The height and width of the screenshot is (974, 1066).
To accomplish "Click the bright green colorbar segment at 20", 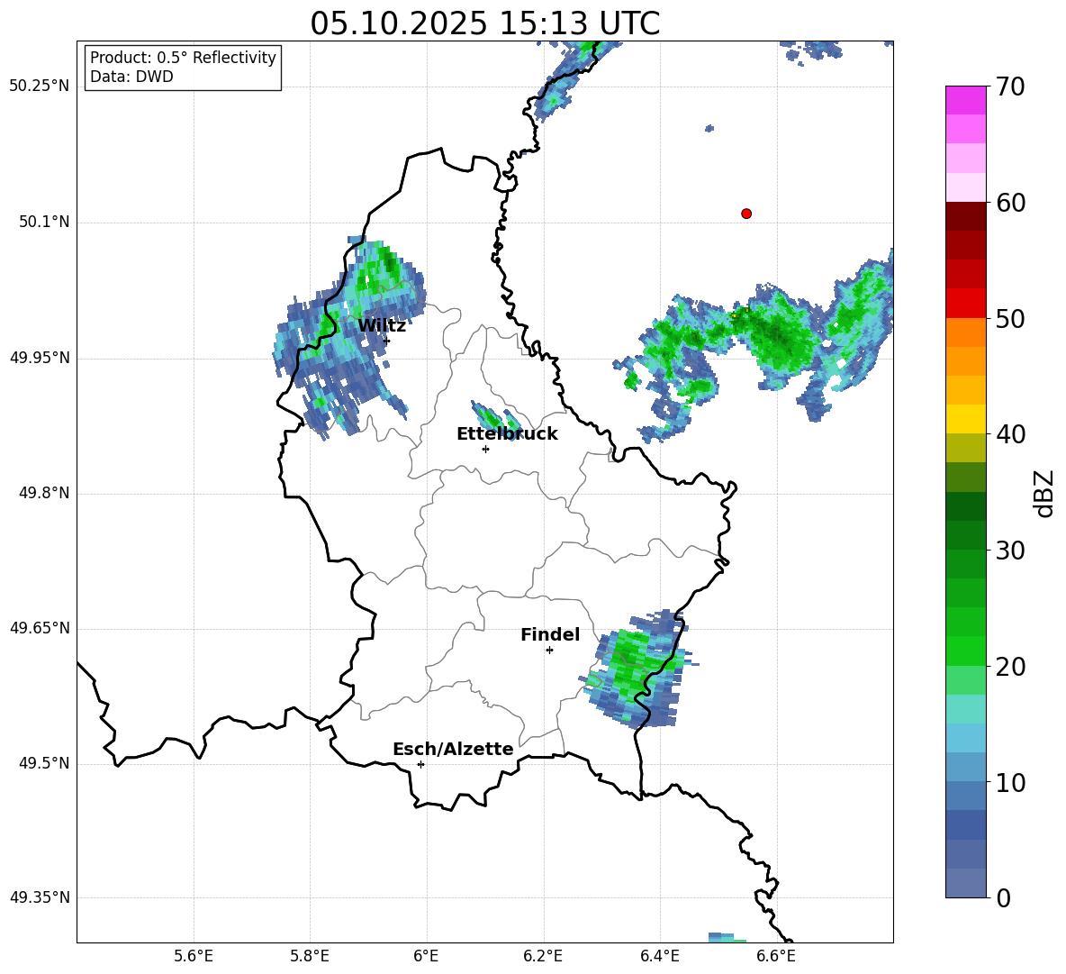I will point(965,651).
